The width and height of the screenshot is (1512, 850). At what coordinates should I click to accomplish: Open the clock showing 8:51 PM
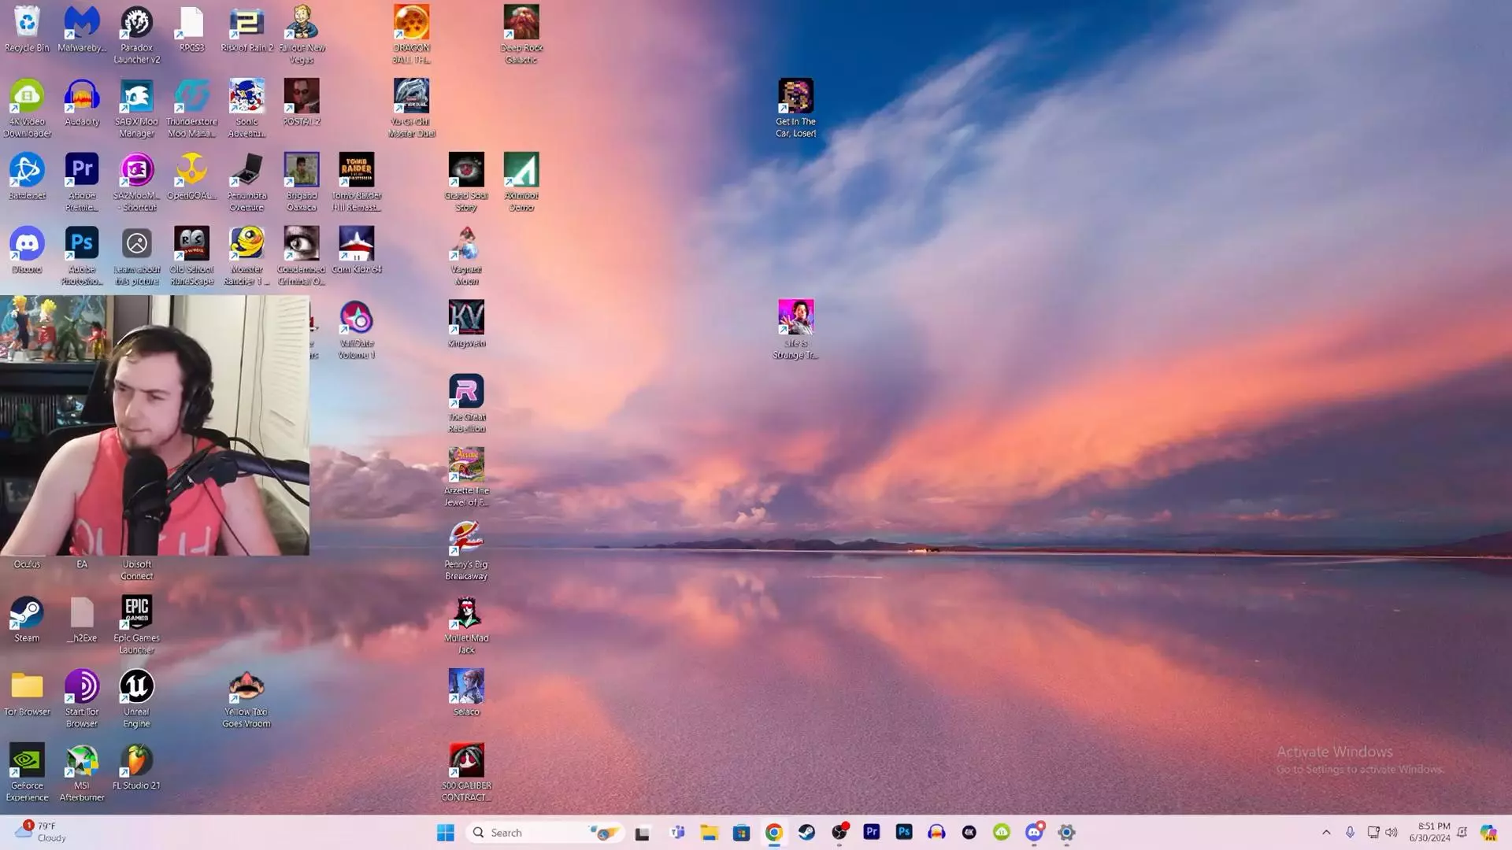tap(1430, 833)
